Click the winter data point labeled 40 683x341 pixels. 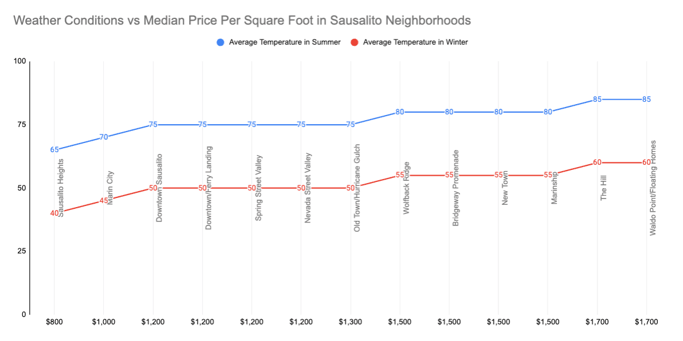click(54, 213)
